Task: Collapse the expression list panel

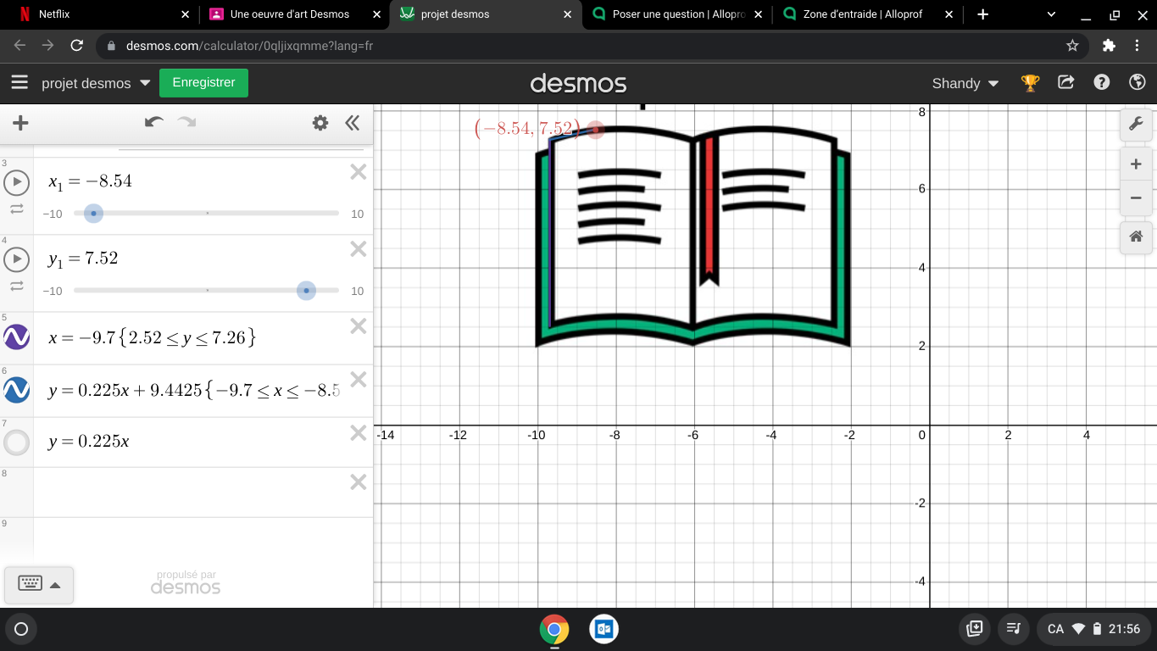Action: coord(353,123)
